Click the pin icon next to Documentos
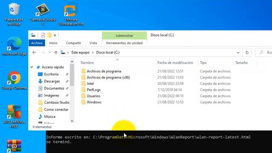Screen dimensions: 272x153 (x=67, y=88)
